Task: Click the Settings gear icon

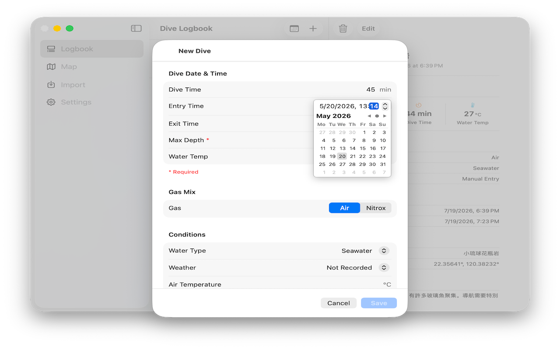Action: pos(51,102)
